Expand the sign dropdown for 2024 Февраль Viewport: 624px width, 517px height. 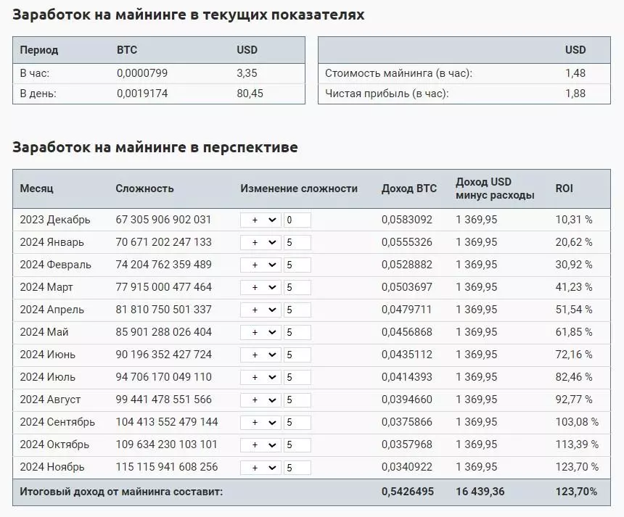pyautogui.click(x=260, y=265)
